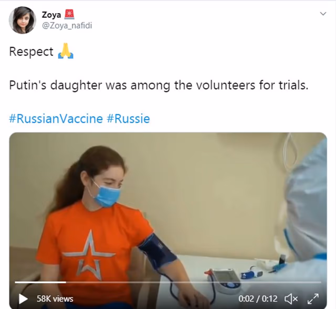The width and height of the screenshot is (336, 309).
Task: Click the end of the played progress segment
Action: coord(66,282)
